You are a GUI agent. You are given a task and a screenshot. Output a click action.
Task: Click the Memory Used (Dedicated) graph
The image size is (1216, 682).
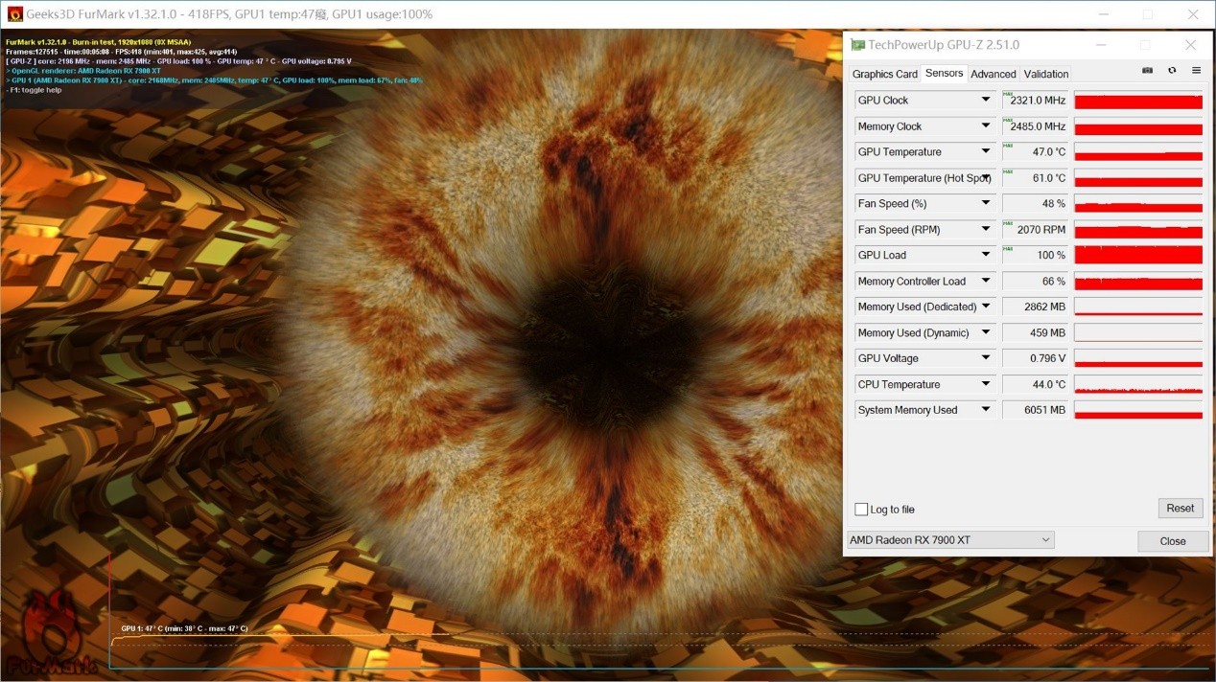(1138, 307)
